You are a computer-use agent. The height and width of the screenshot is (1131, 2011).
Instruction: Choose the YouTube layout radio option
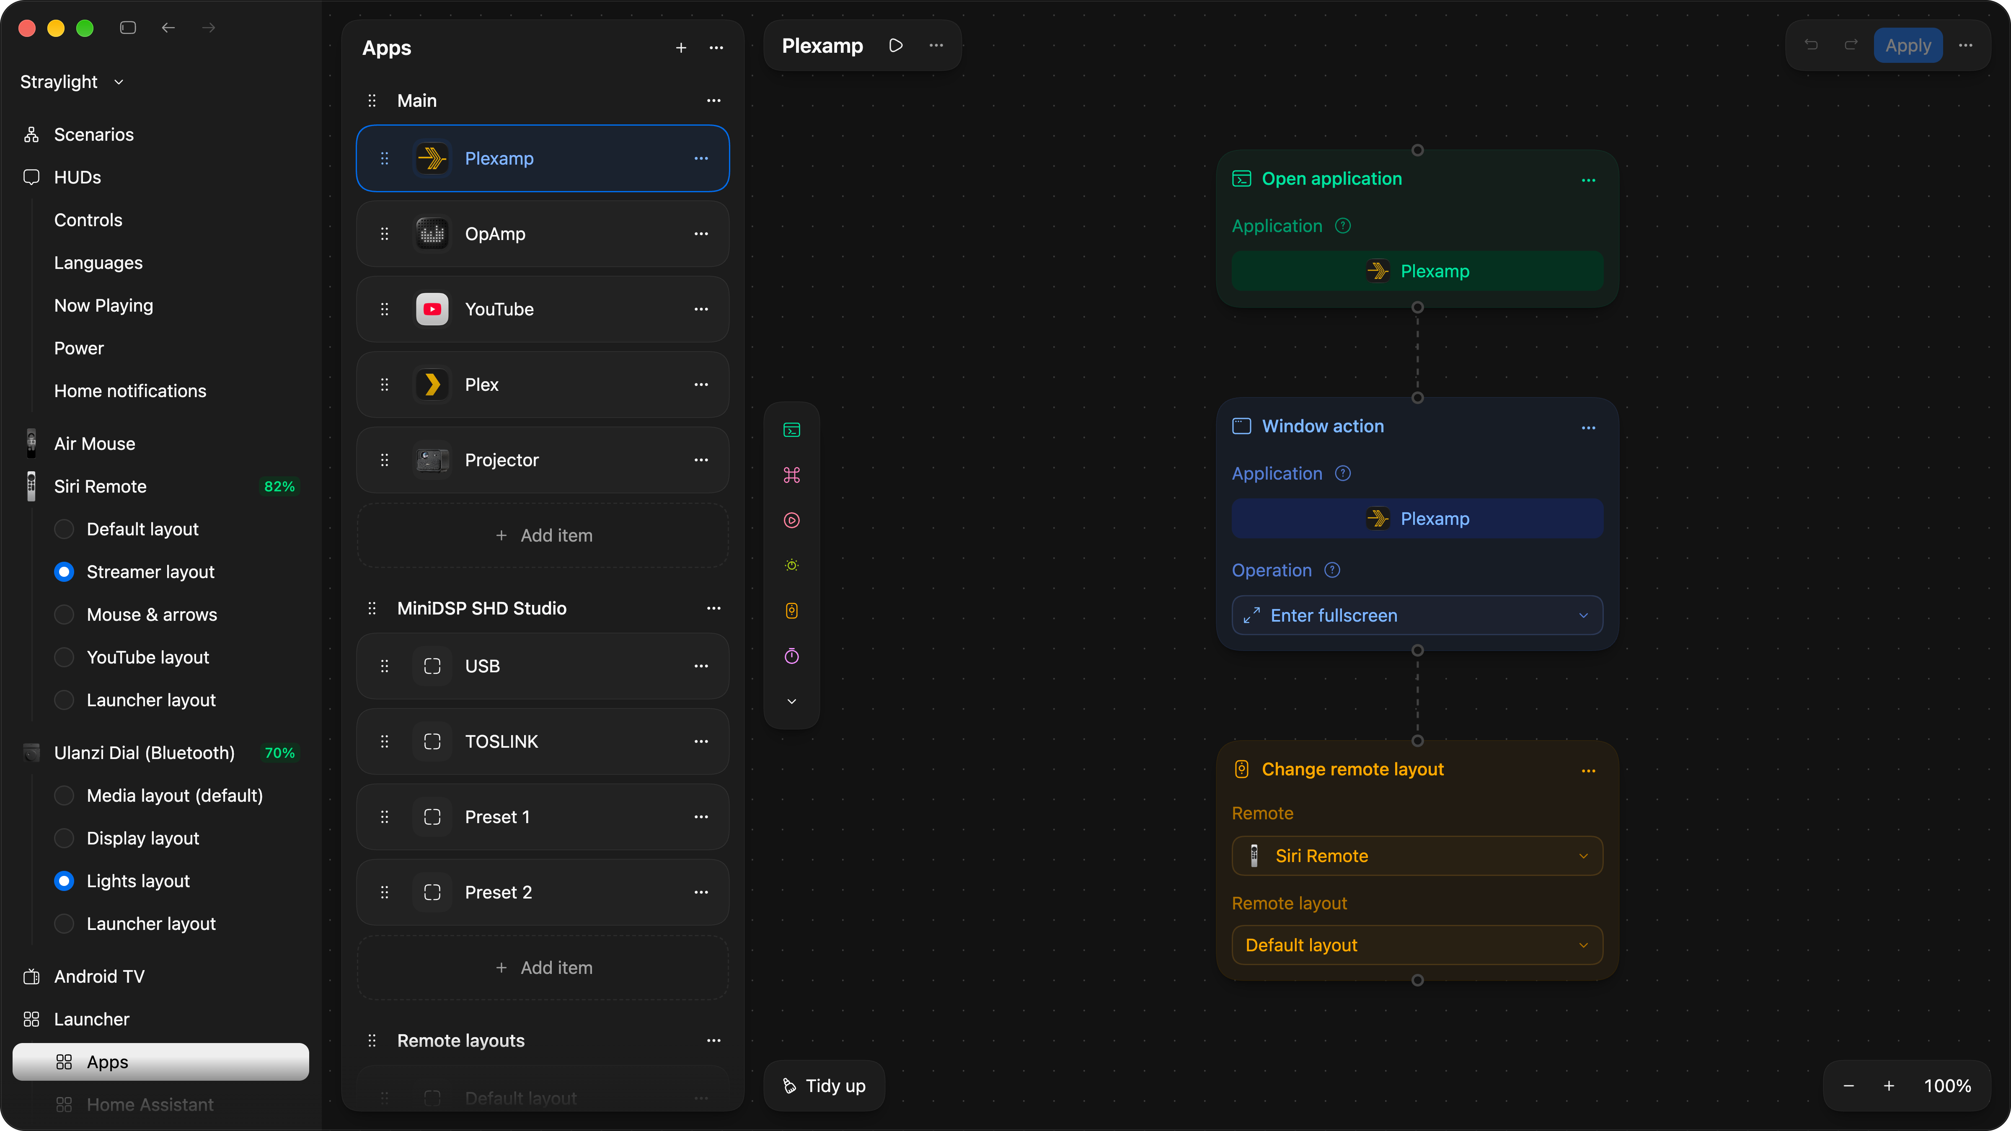pos(64,658)
